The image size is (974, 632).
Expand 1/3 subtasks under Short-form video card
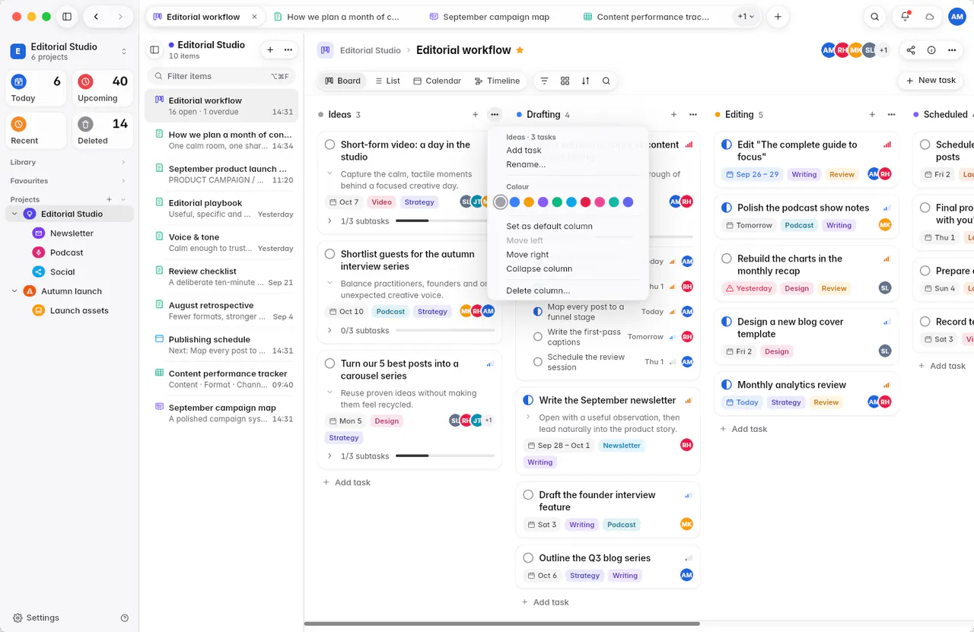point(329,221)
